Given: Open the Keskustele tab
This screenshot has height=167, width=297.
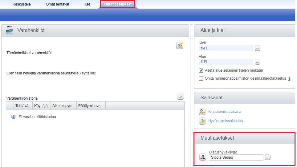Looking at the screenshot, I should pyautogui.click(x=22, y=4).
